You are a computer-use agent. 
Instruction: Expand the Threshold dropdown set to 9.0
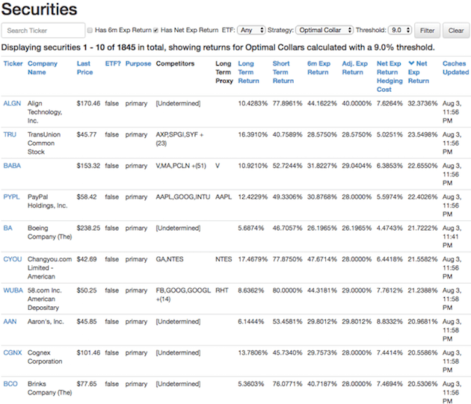[400, 31]
